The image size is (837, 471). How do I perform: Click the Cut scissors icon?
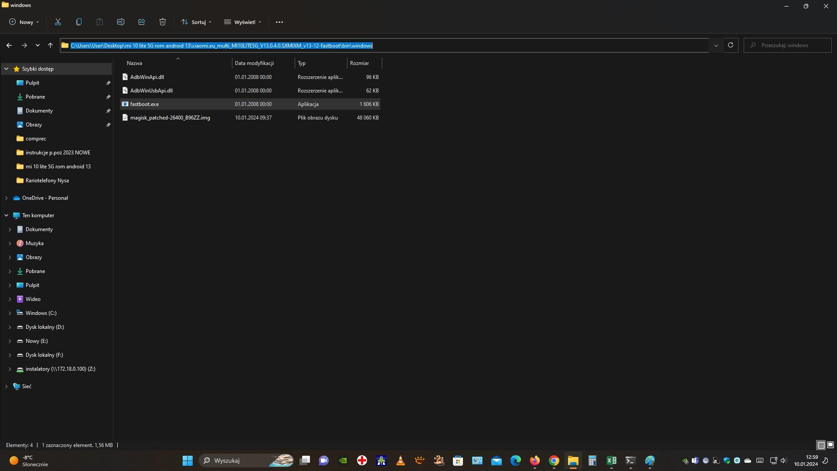[x=58, y=22]
